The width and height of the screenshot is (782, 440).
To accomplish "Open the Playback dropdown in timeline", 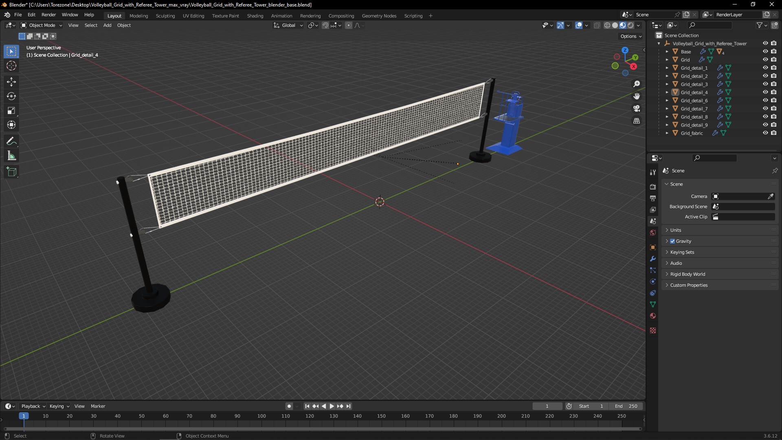I will [x=33, y=406].
